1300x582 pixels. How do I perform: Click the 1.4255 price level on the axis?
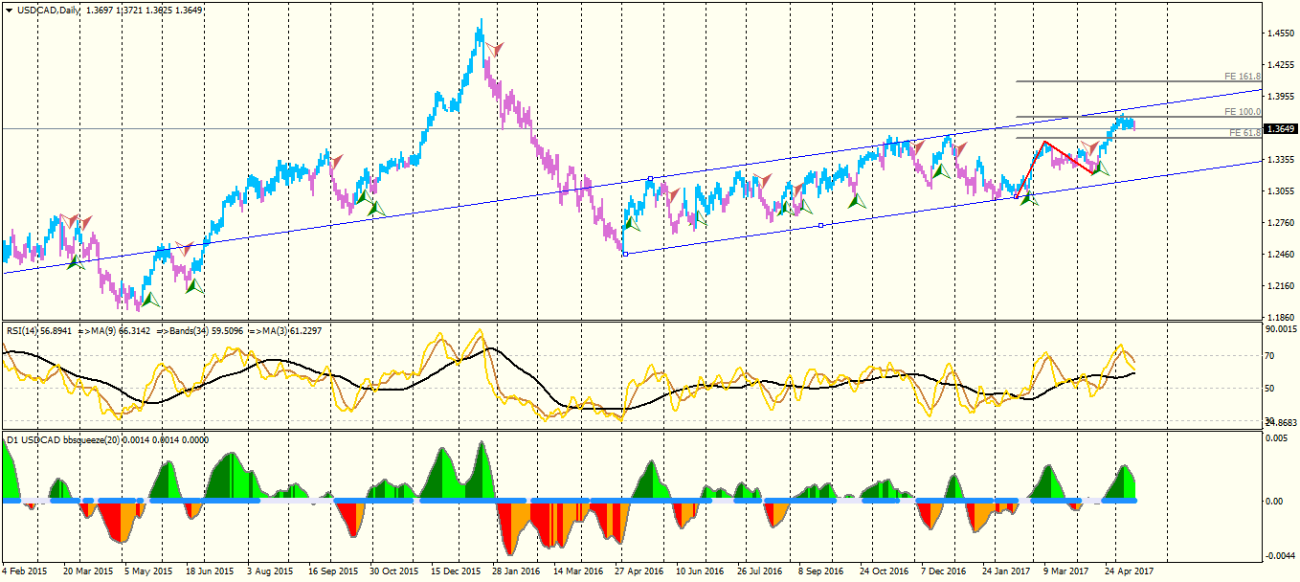[1281, 65]
